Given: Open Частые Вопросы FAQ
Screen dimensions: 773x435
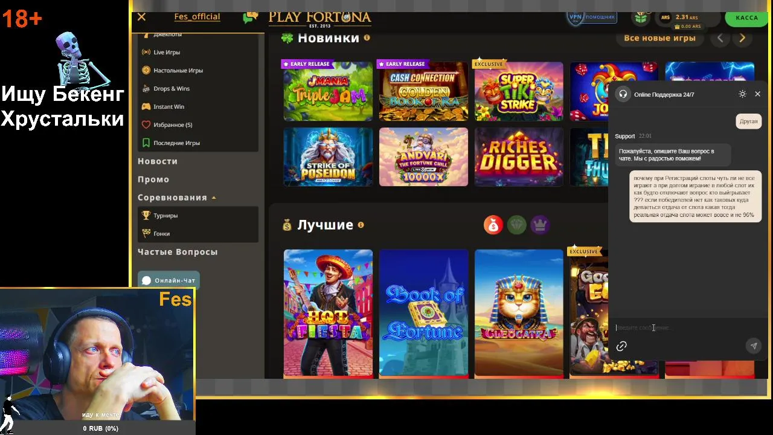Looking at the screenshot, I should pyautogui.click(x=178, y=252).
